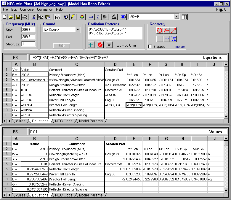Screen dimensions: 231x200
Task: Click the Start frequency input field
Action: 28,30
